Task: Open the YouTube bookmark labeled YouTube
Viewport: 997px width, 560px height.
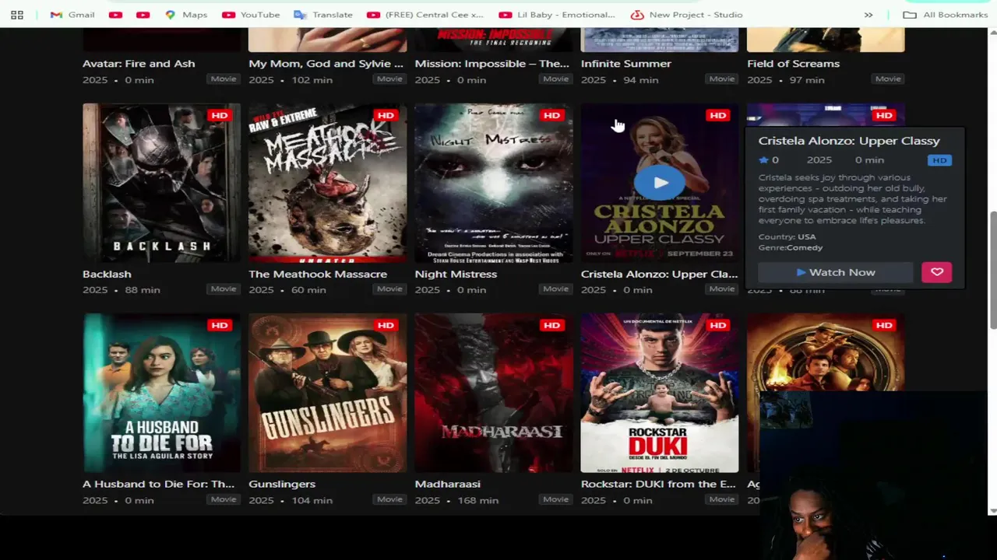Action: pyautogui.click(x=251, y=15)
